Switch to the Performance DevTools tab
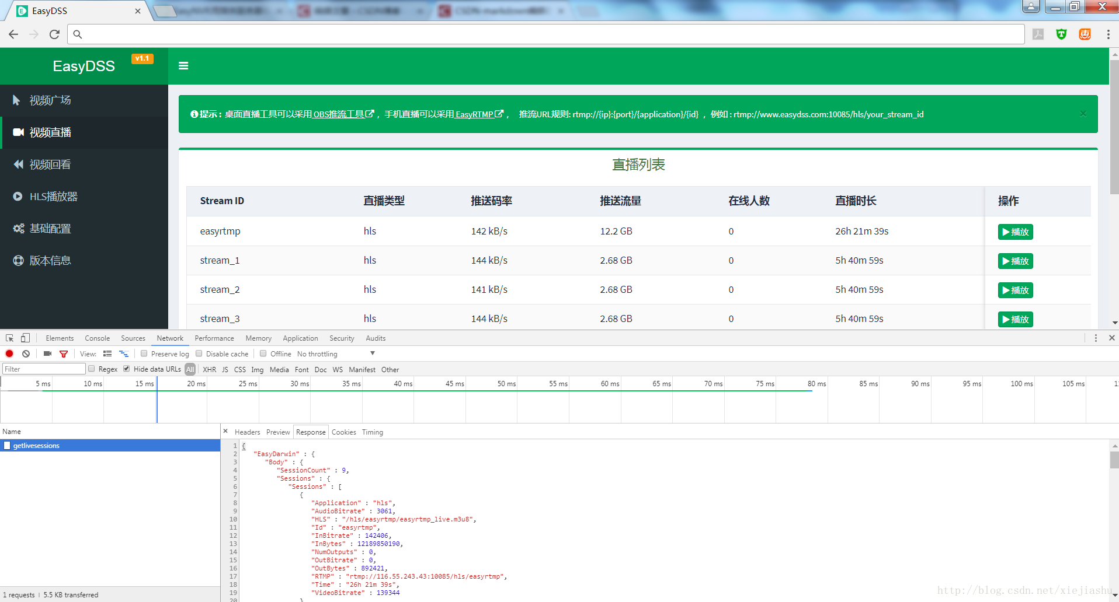The height and width of the screenshot is (602, 1119). pos(214,338)
